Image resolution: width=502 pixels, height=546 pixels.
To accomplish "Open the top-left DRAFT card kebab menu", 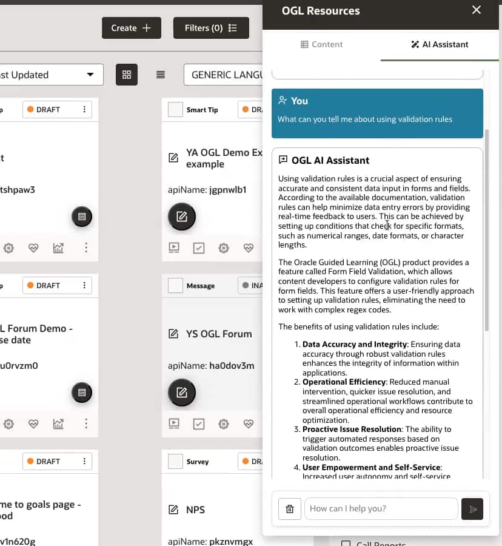I will point(84,109).
